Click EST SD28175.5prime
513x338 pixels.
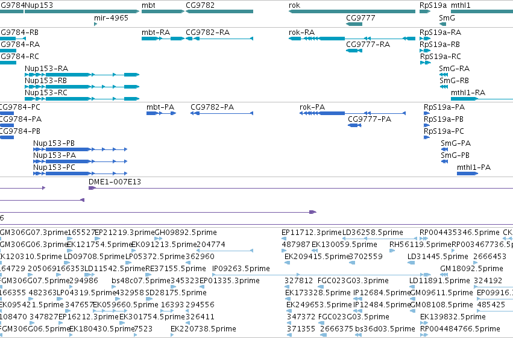point(149,299)
